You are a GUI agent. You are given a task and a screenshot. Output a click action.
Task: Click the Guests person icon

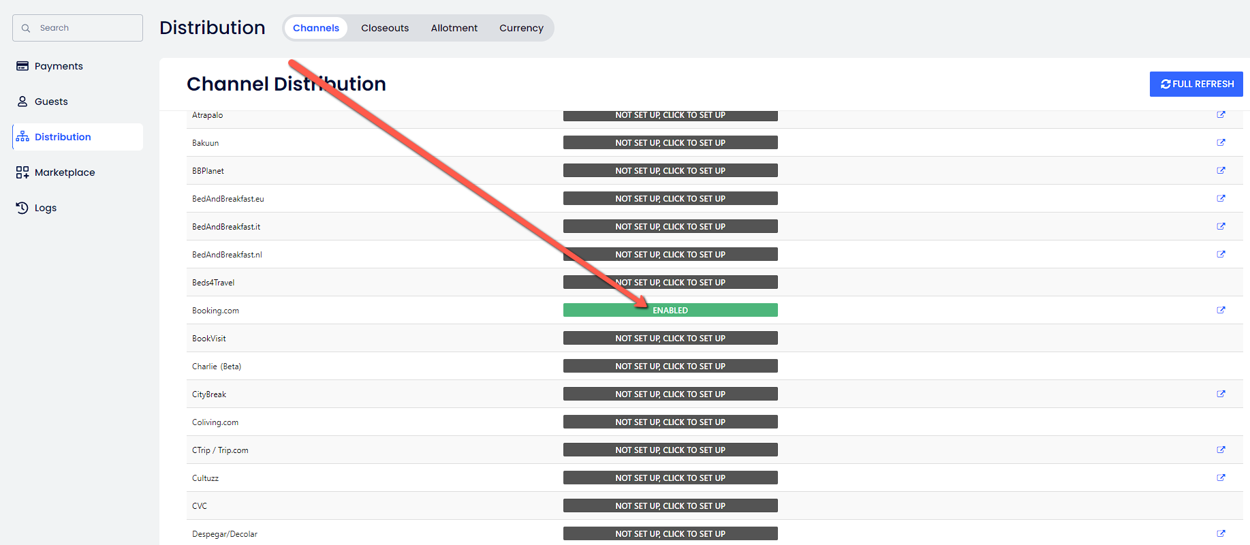[x=22, y=102]
